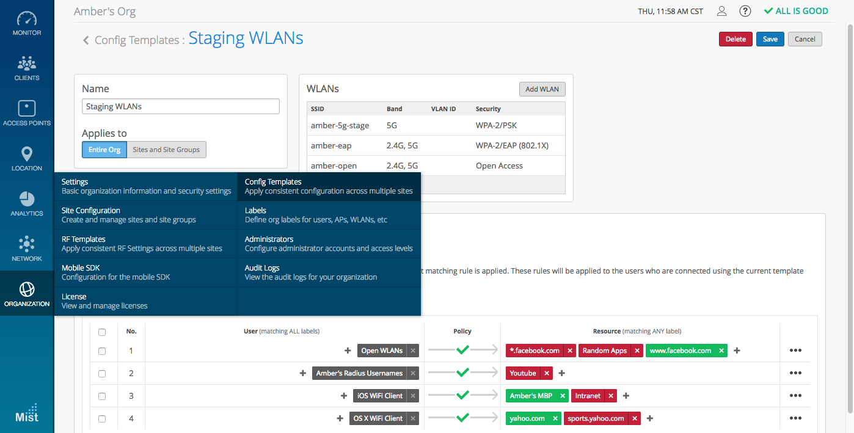Toggle the allow policy for rule 4
Image resolution: width=854 pixels, height=433 pixels.
click(463, 418)
